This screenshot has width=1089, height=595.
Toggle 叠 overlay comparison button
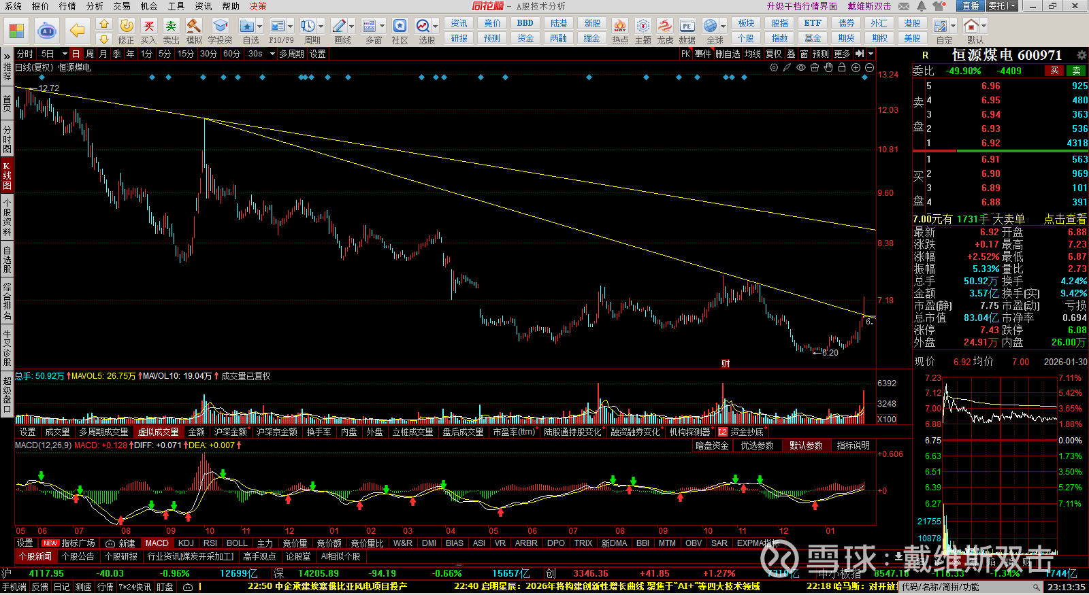(791, 54)
